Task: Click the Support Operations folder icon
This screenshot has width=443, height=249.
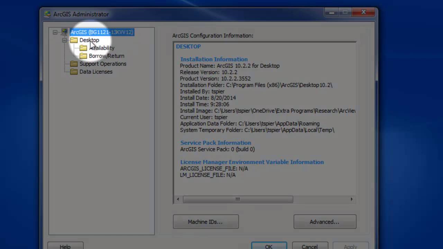Action: pos(74,64)
